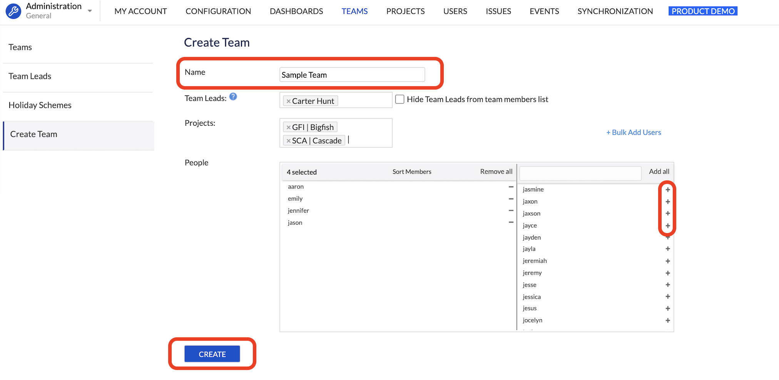The image size is (779, 380).
Task: Remove aaron with the minus icon
Action: (x=511, y=187)
